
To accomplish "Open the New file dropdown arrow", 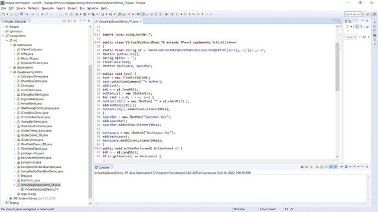I will 7,14.
